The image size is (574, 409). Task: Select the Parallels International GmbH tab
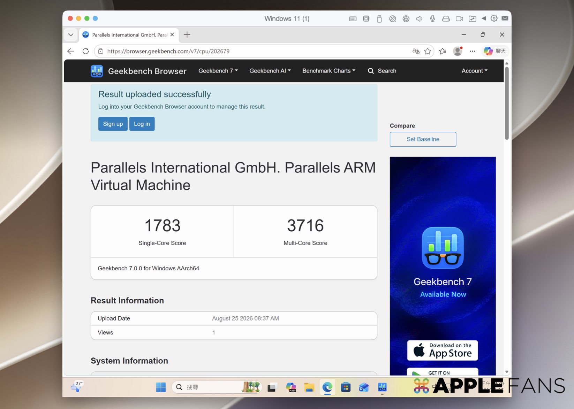click(129, 35)
